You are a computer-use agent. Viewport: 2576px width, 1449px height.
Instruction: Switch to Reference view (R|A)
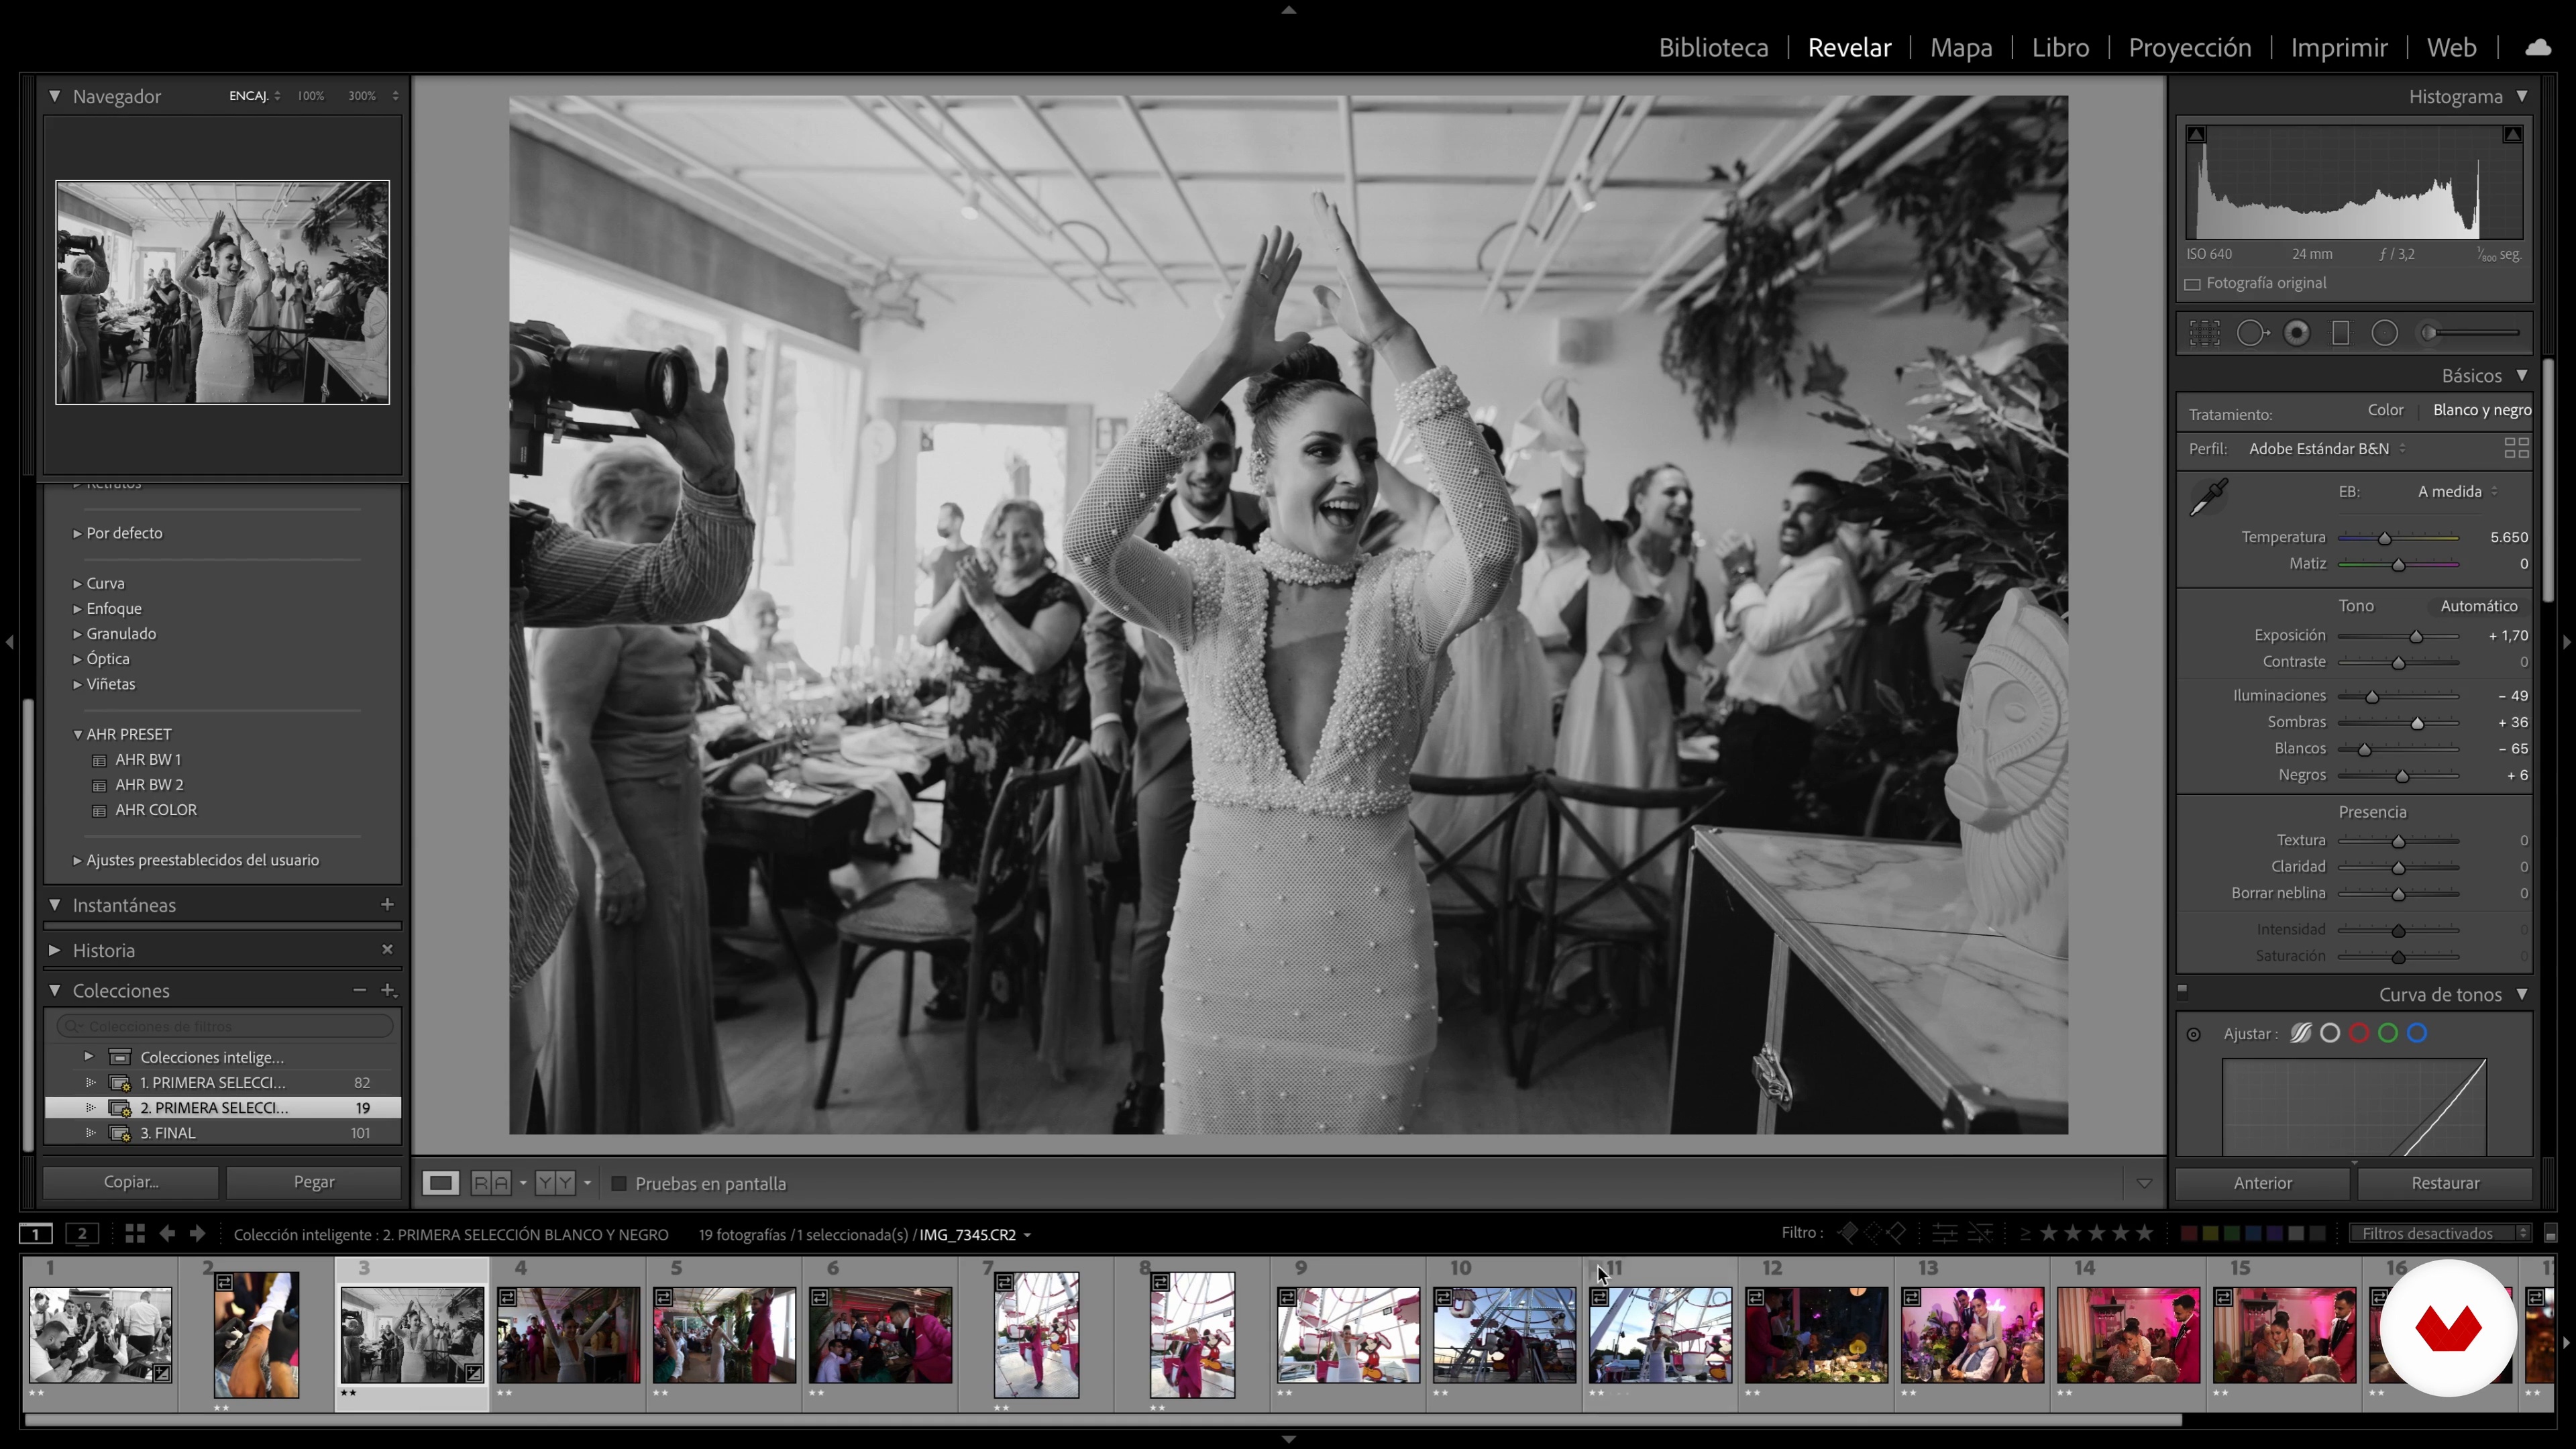coord(491,1183)
